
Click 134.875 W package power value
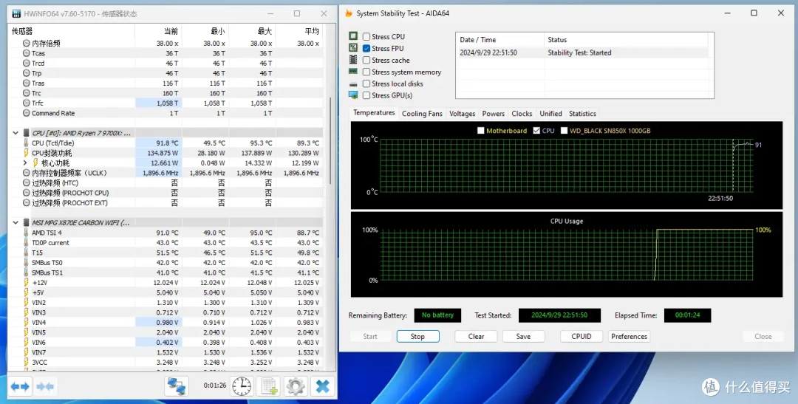(163, 153)
